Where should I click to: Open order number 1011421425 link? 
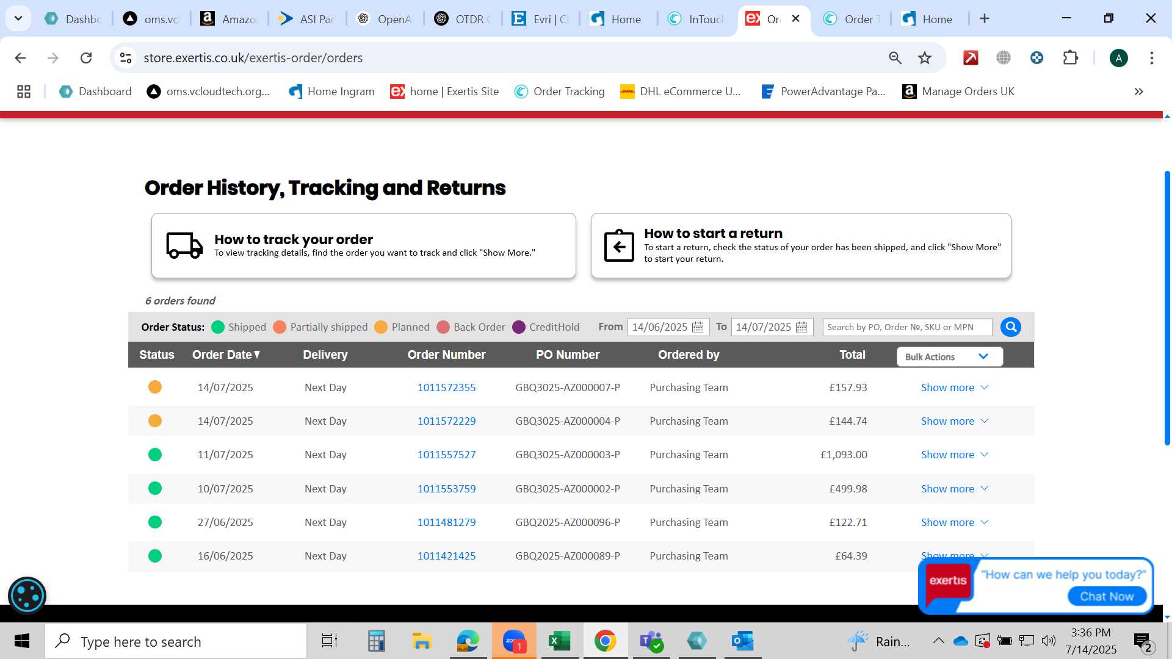[446, 556]
